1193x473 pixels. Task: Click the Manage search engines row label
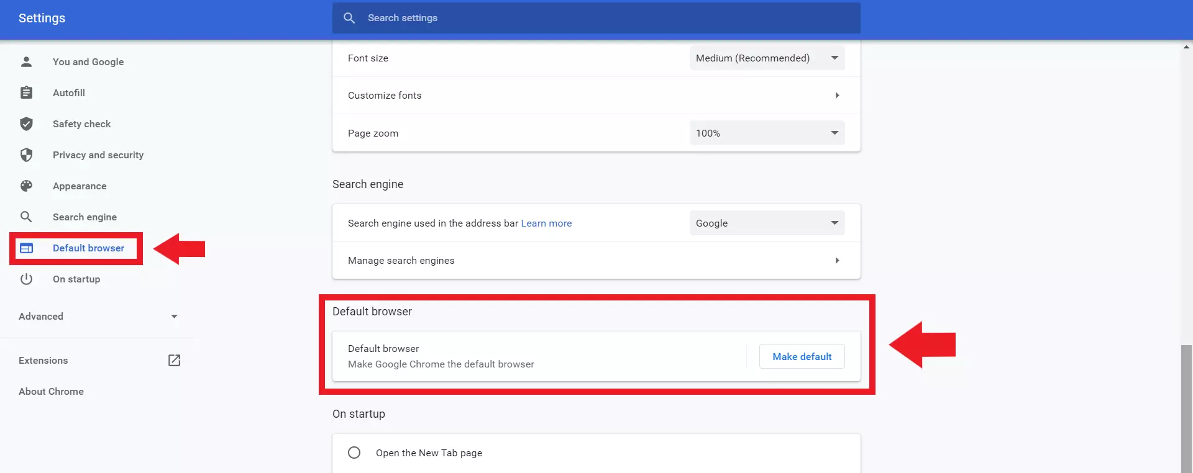tap(401, 260)
